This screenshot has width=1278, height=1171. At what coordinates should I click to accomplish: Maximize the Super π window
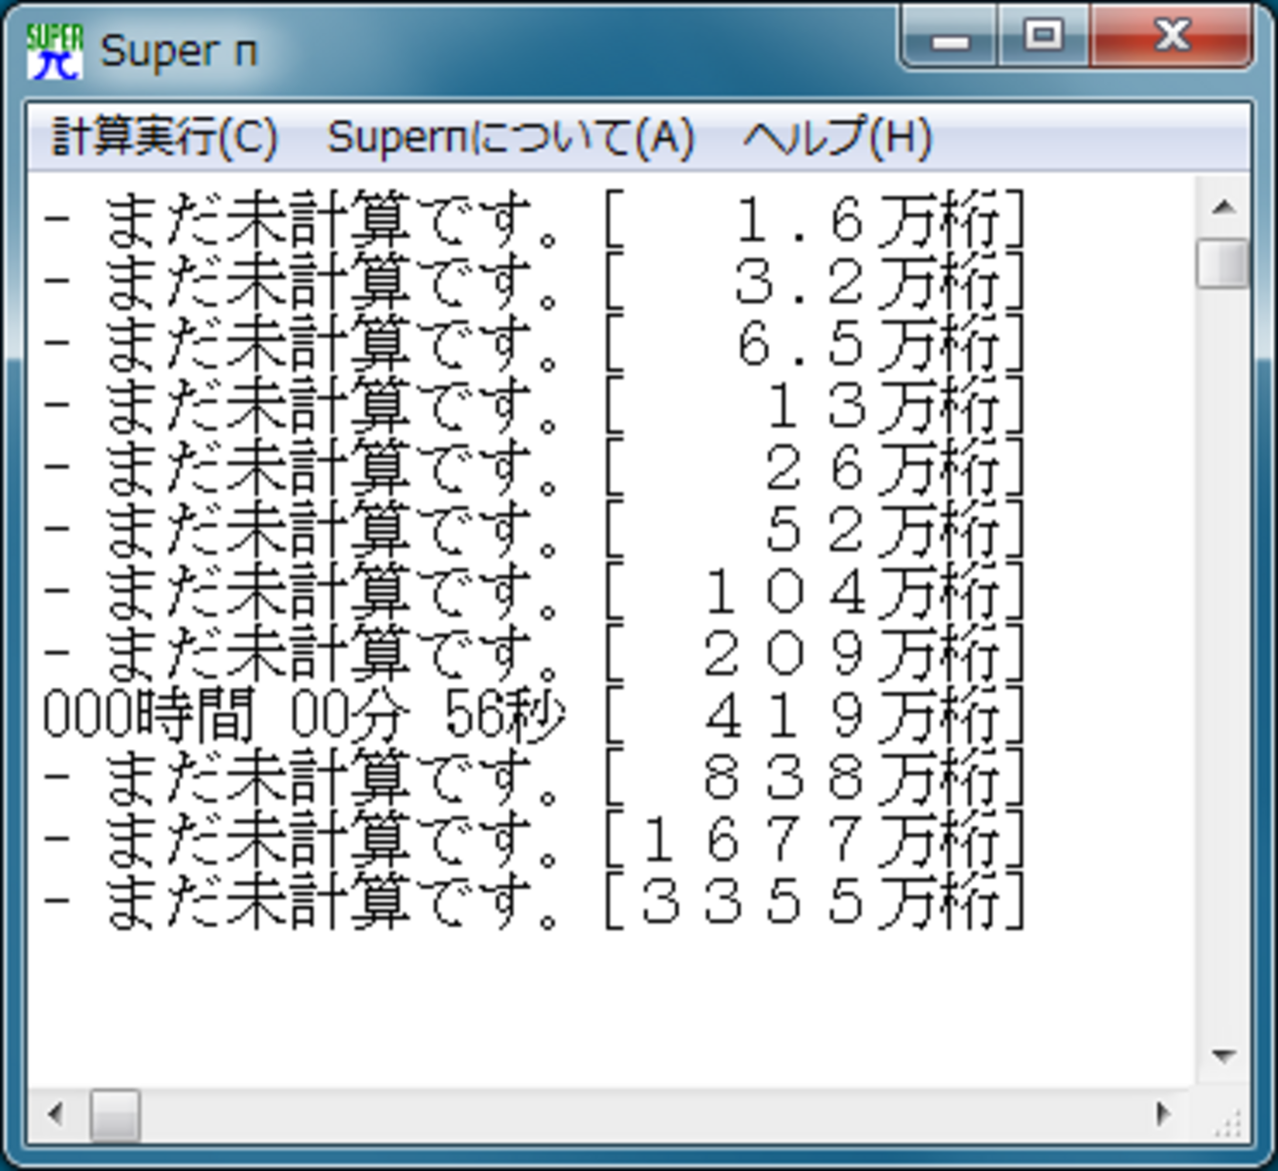[1043, 37]
